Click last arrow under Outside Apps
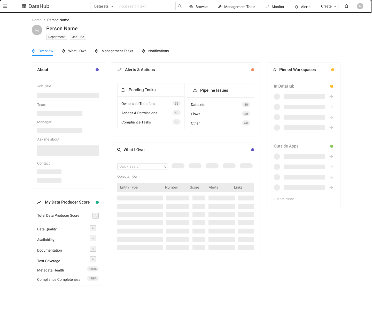The image size is (372, 319). [331, 188]
